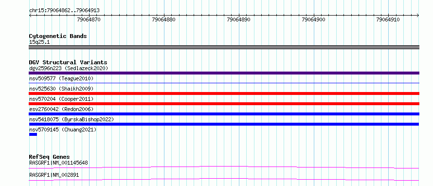433x186 pixels.
Task: Select the RefSeq Genes track title
Action: [x=50, y=157]
